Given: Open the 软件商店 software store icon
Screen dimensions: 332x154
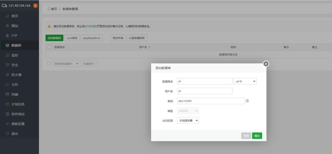Looking at the screenshot, I should (7, 114).
